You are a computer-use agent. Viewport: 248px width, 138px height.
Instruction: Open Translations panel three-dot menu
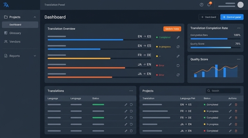pyautogui.click(x=131, y=91)
